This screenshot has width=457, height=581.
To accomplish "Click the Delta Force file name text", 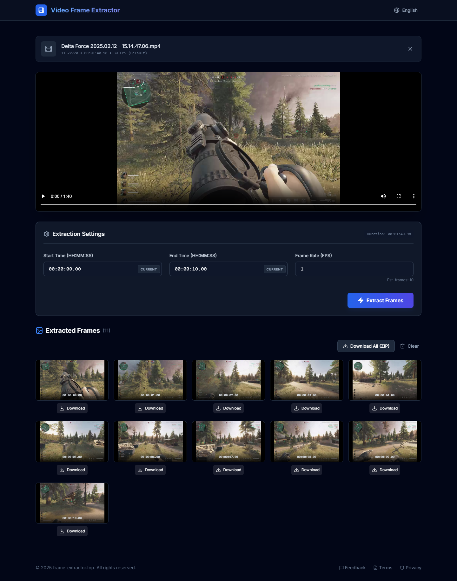I will 111,46.
